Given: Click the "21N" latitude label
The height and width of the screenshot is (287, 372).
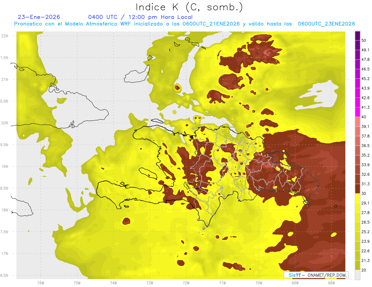Looking at the screenshot, I should point(5,79).
